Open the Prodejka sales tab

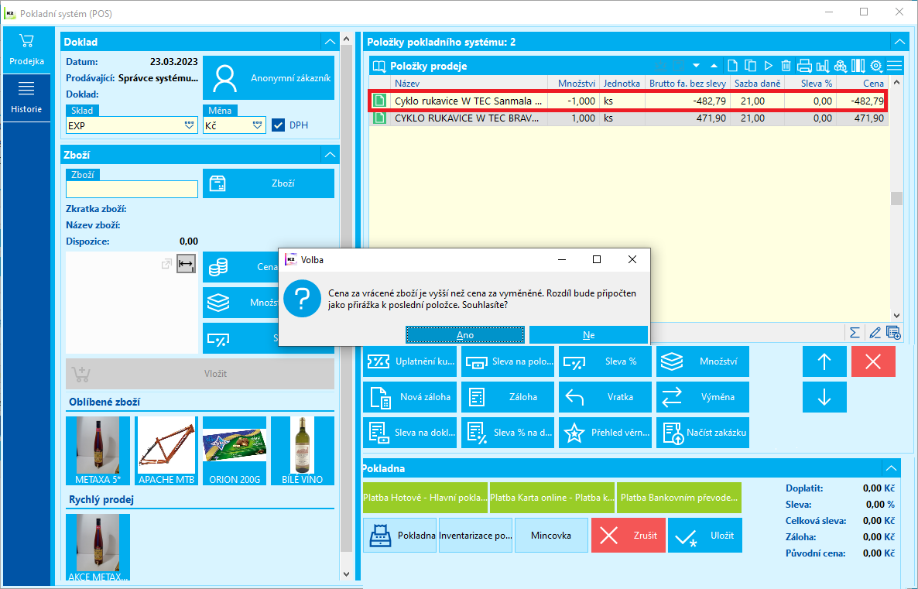(x=26, y=50)
